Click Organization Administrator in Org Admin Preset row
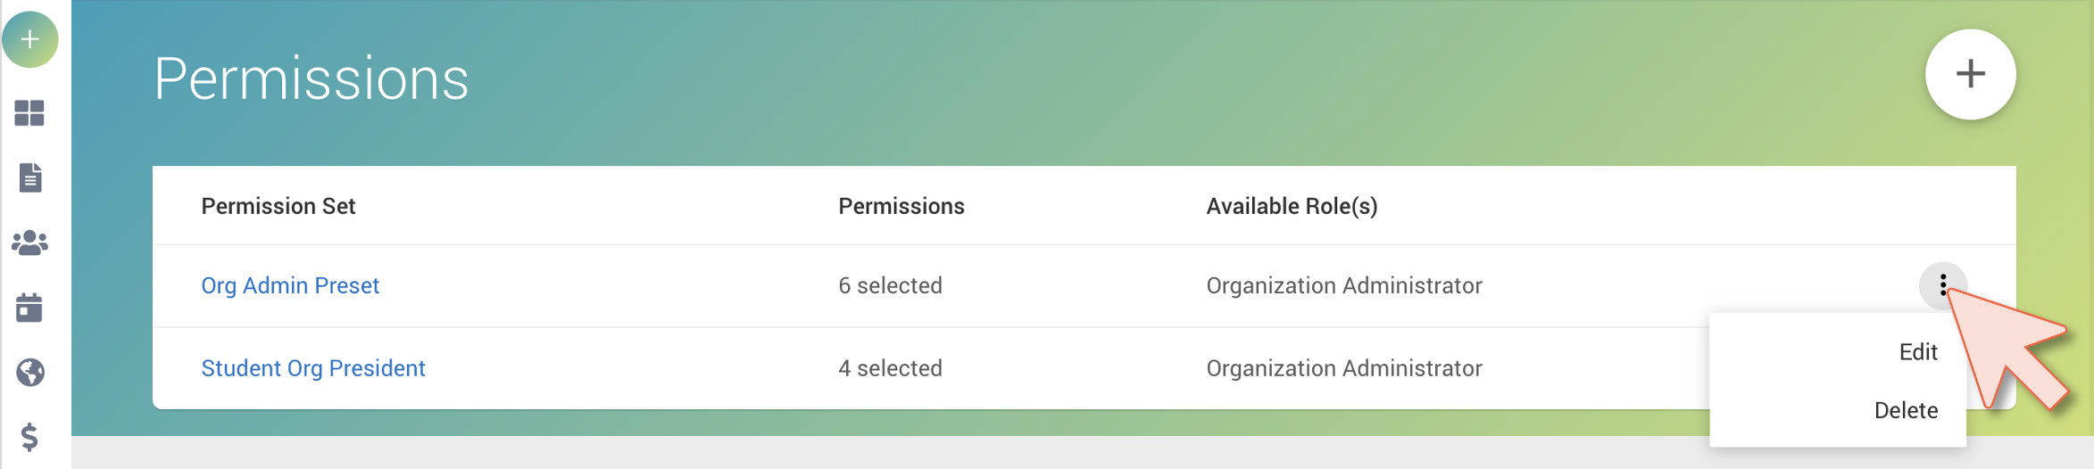 click(x=1344, y=285)
